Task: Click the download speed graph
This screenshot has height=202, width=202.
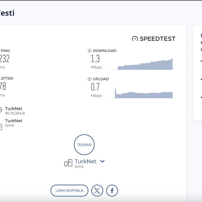Action: [140, 64]
